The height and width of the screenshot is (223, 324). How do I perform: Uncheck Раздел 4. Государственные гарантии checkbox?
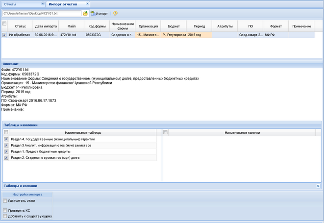(6, 139)
